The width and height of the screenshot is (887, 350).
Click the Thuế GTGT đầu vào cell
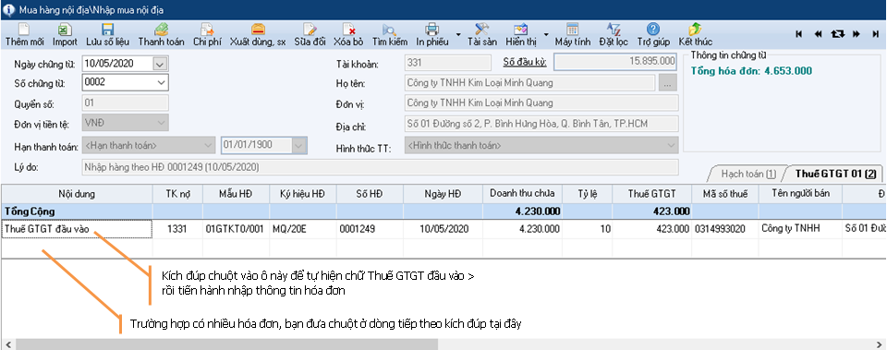(x=77, y=229)
